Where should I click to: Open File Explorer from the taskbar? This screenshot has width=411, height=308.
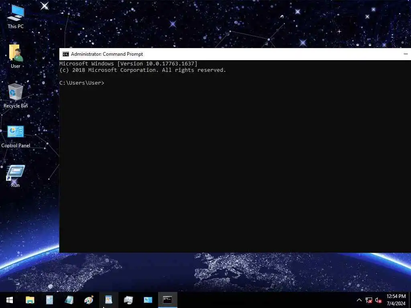click(30, 300)
